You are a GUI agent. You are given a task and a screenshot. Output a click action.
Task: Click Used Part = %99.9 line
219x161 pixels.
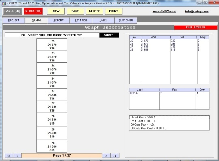pyautogui.click(x=169, y=117)
